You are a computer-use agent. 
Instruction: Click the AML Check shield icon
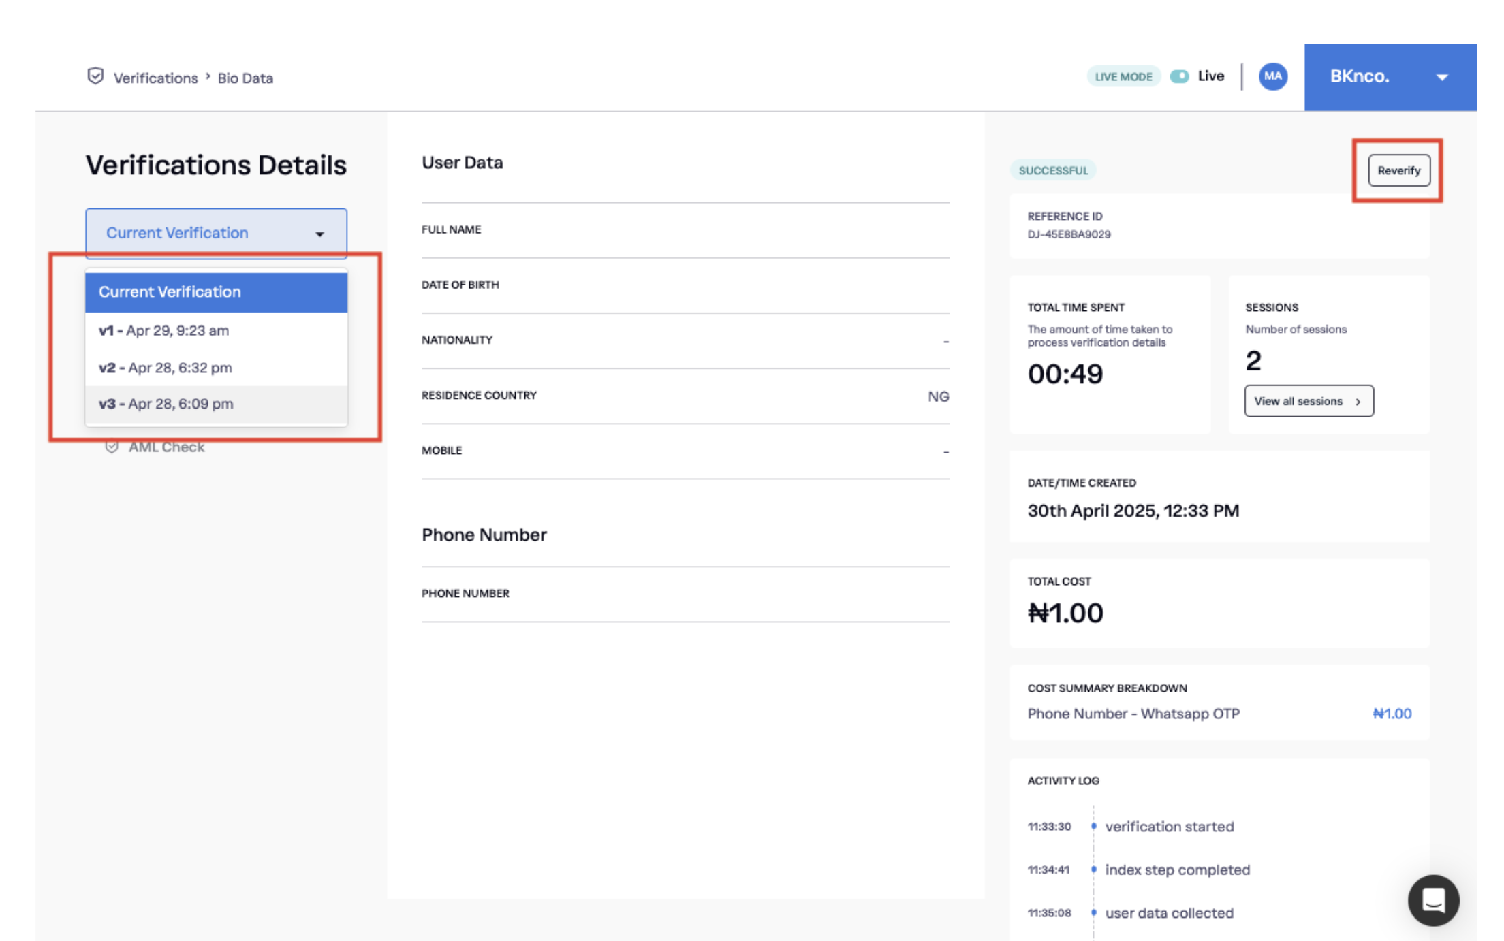[x=112, y=447]
